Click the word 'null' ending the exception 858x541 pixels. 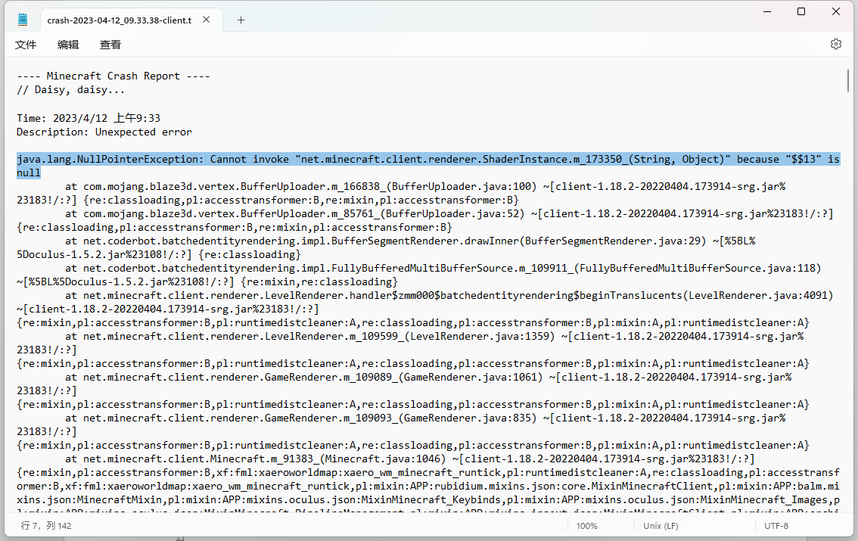coord(29,173)
